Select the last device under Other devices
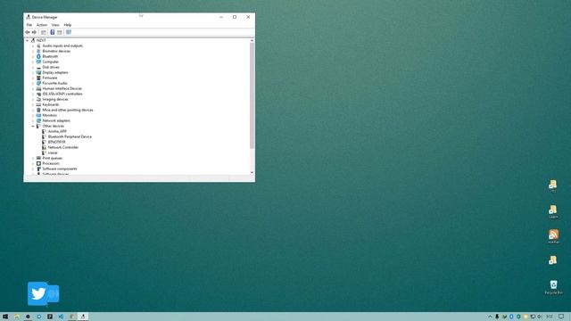Viewport: 571px width, 321px height. (53, 152)
